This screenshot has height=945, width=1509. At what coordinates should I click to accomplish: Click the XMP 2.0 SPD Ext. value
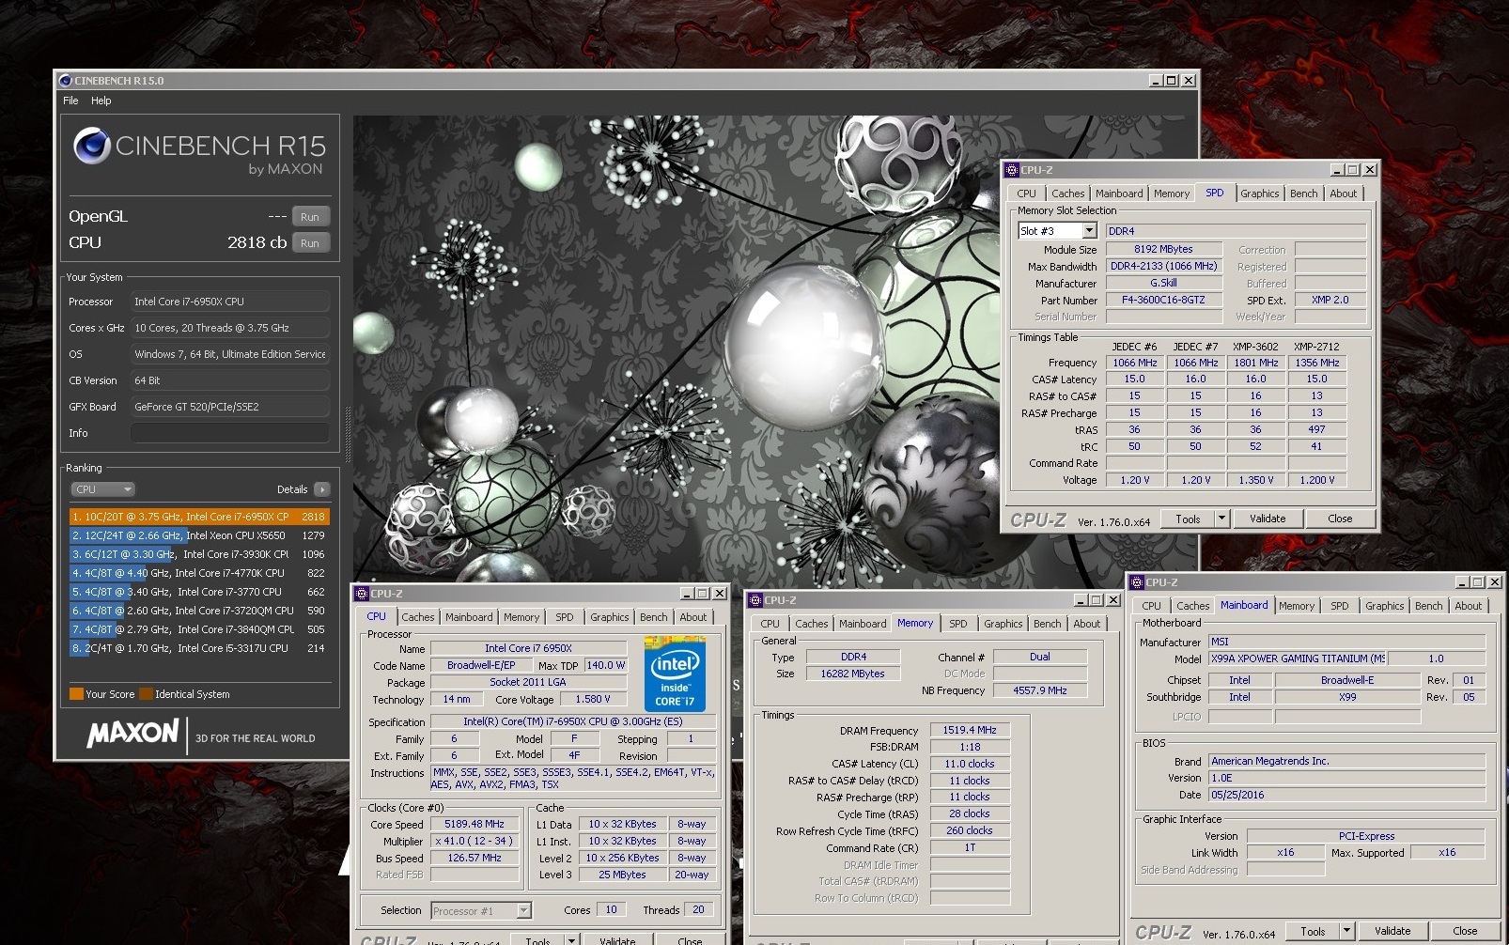click(1330, 300)
